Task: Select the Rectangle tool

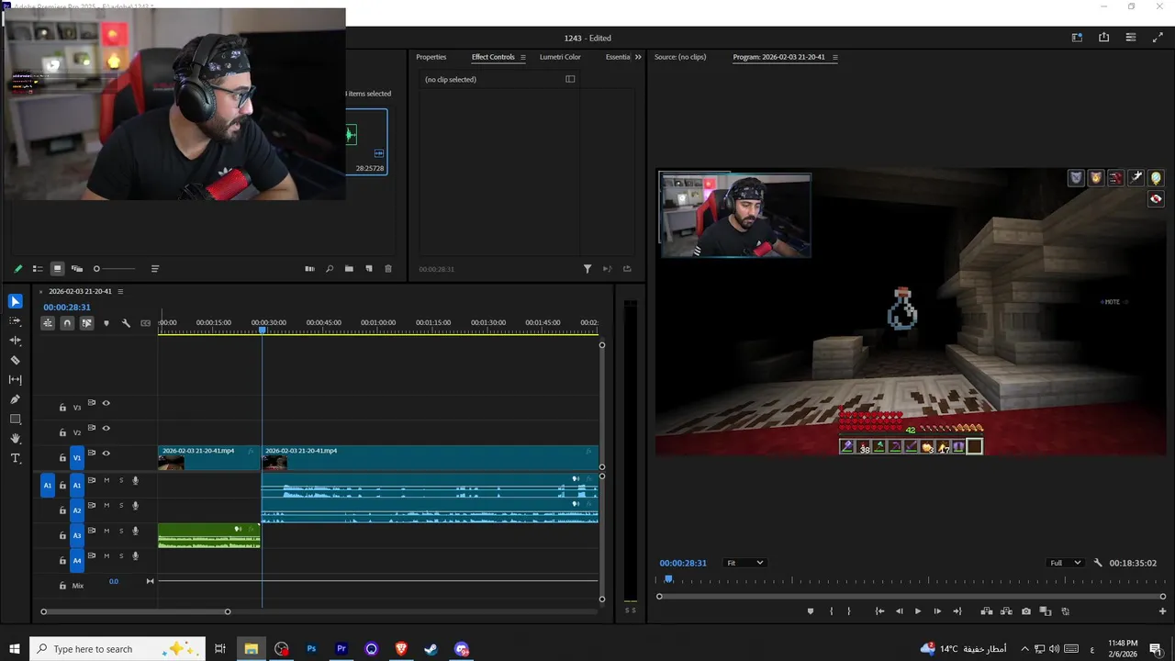Action: coord(16,419)
